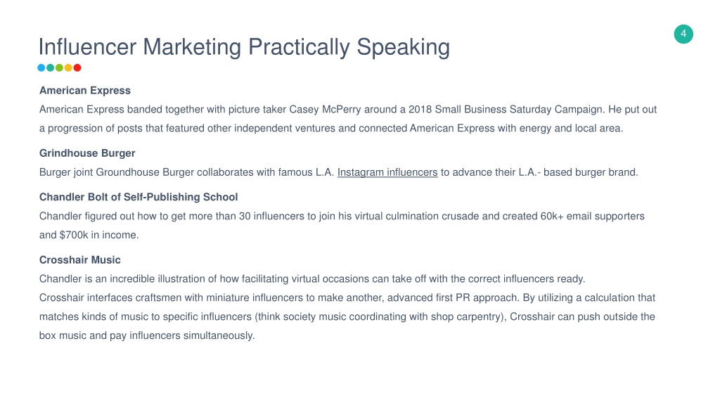The image size is (720, 405).
Task: Click the blue dot under the title
Action: point(41,68)
